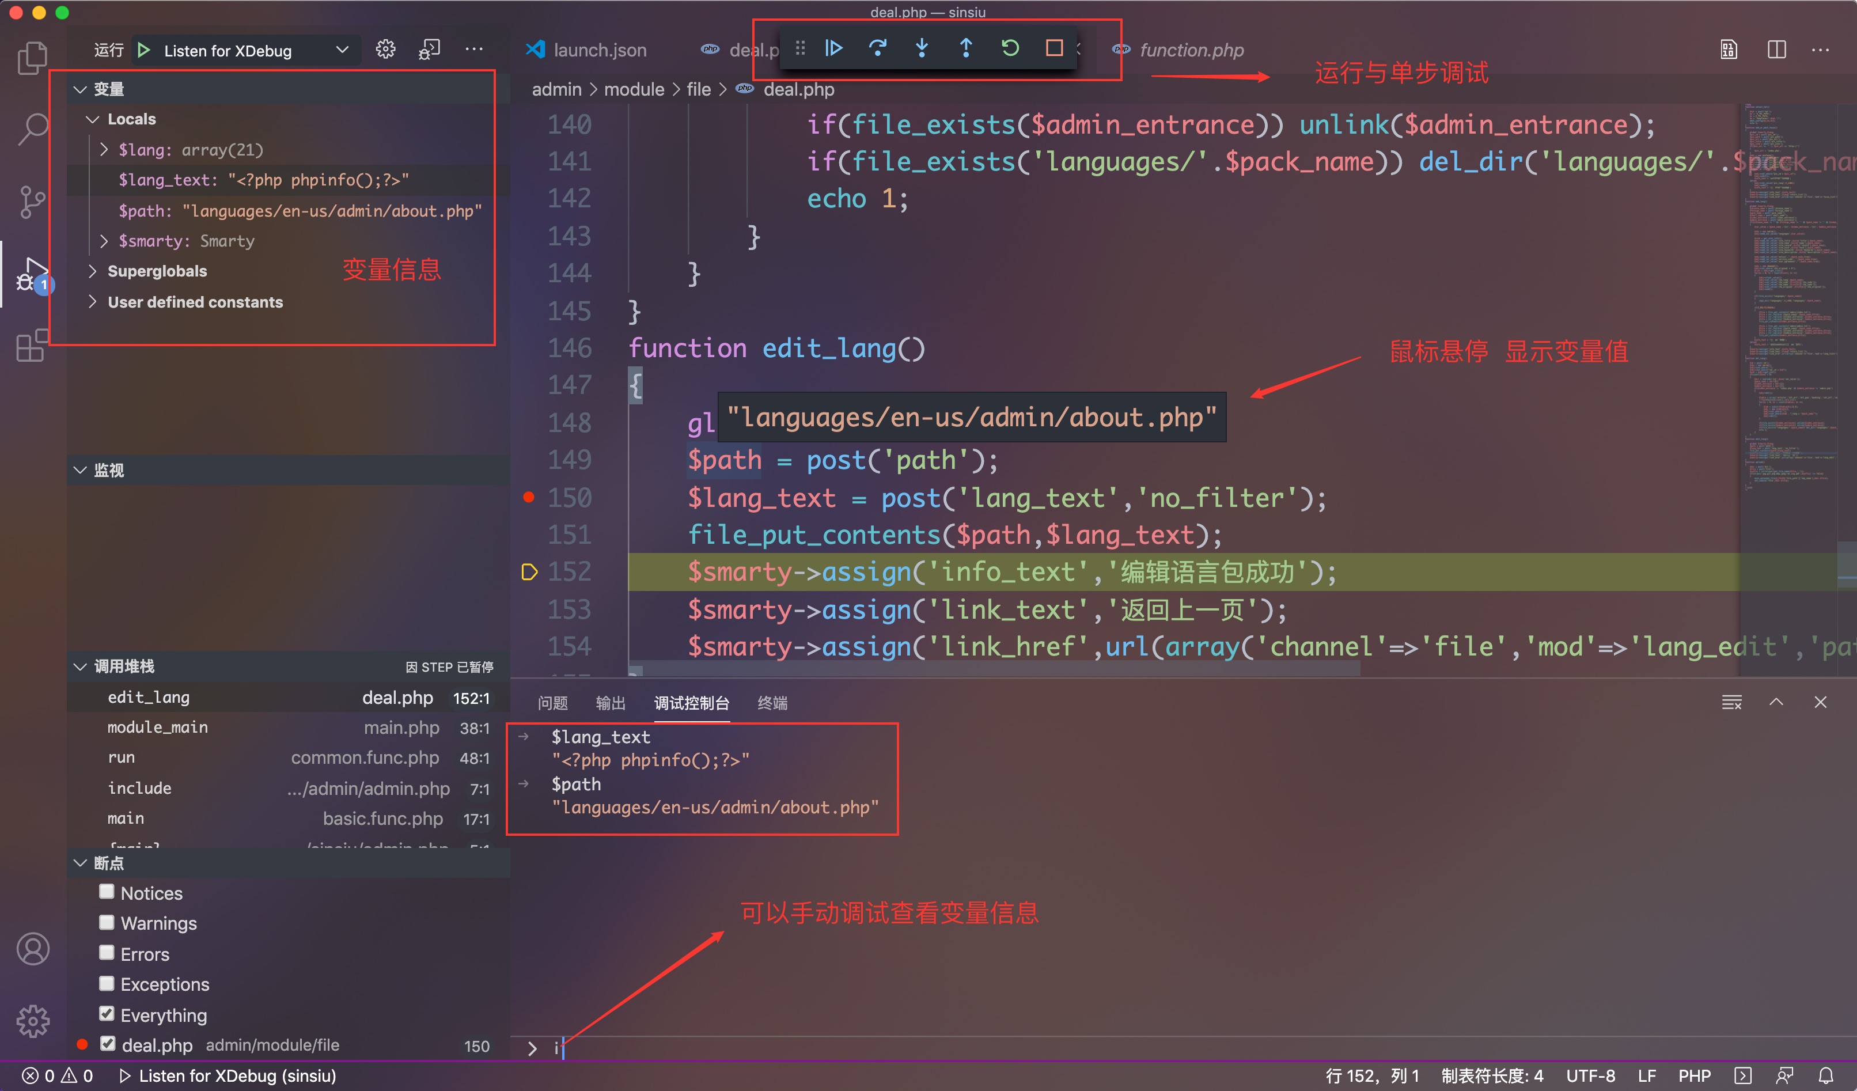Maximize the bottom panel with chevron
The image size is (1857, 1091).
coord(1776,703)
